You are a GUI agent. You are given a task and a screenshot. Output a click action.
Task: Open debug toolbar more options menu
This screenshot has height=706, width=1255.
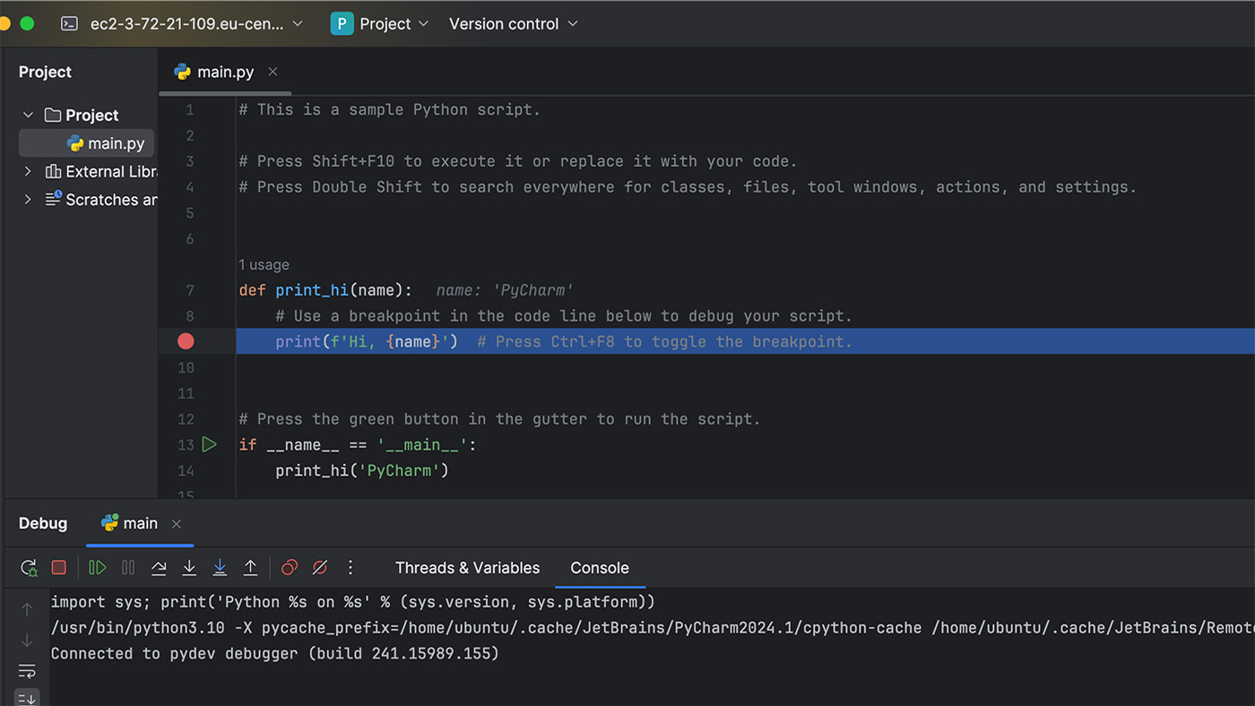click(351, 568)
